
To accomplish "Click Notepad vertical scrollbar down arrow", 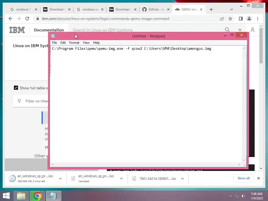I will (244, 160).
